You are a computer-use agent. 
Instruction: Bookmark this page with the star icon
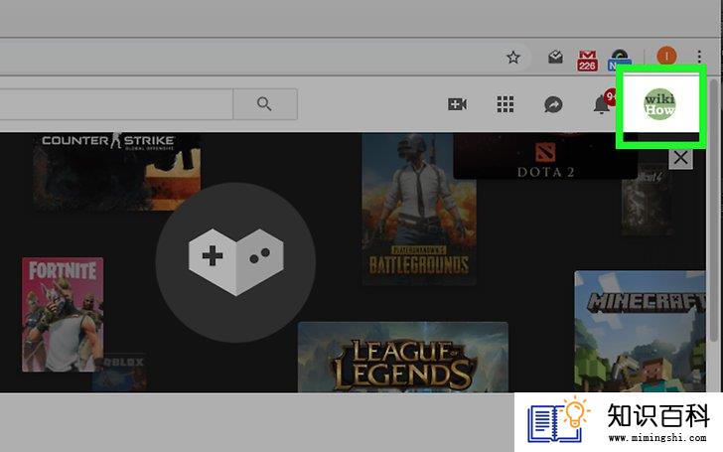(x=513, y=58)
